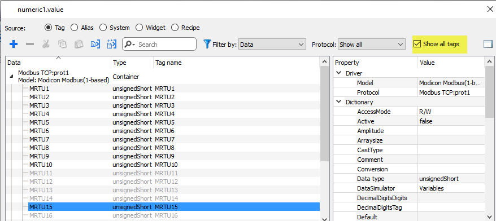Screen dimensions: 496x221
Task: Click the blue funnel filter icon
Action: 207,44
